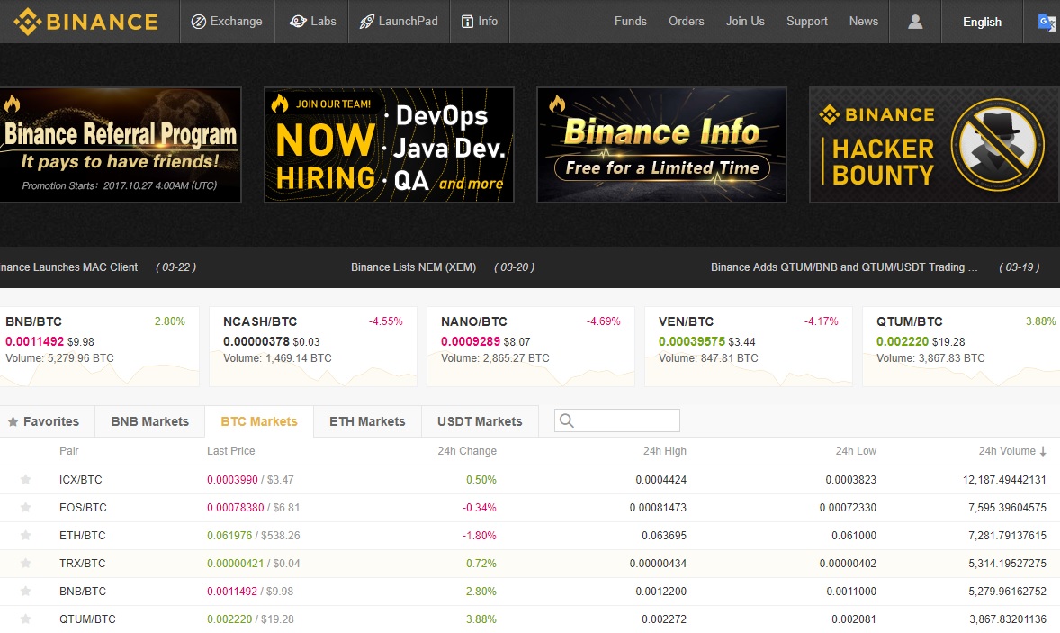Favorite the TRX/BTC pair star
Viewport: 1060px width, 633px height.
[x=26, y=563]
